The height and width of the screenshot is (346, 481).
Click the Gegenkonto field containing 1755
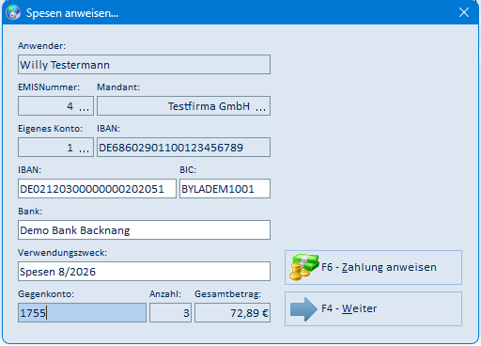(x=82, y=312)
